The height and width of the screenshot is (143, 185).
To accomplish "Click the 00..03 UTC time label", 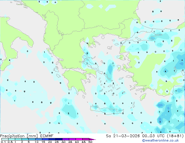I will pyautogui.click(x=153, y=136).
